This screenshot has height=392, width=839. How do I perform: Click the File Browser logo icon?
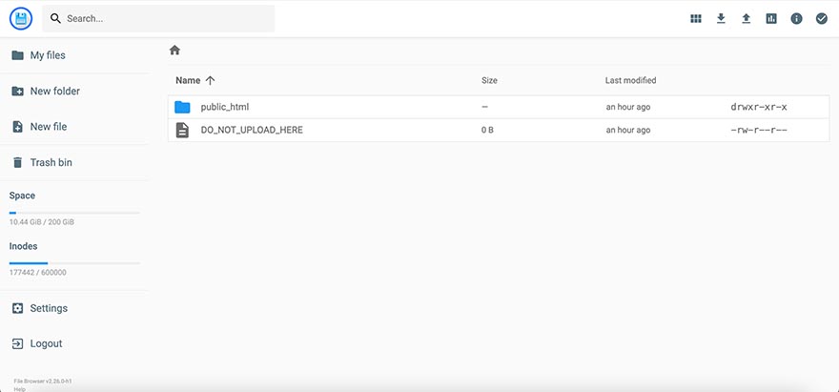click(x=21, y=18)
